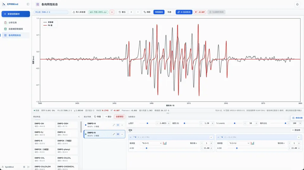Click the minus zoom button in the toolbar
The height and width of the screenshot is (170, 304).
tap(138, 12)
